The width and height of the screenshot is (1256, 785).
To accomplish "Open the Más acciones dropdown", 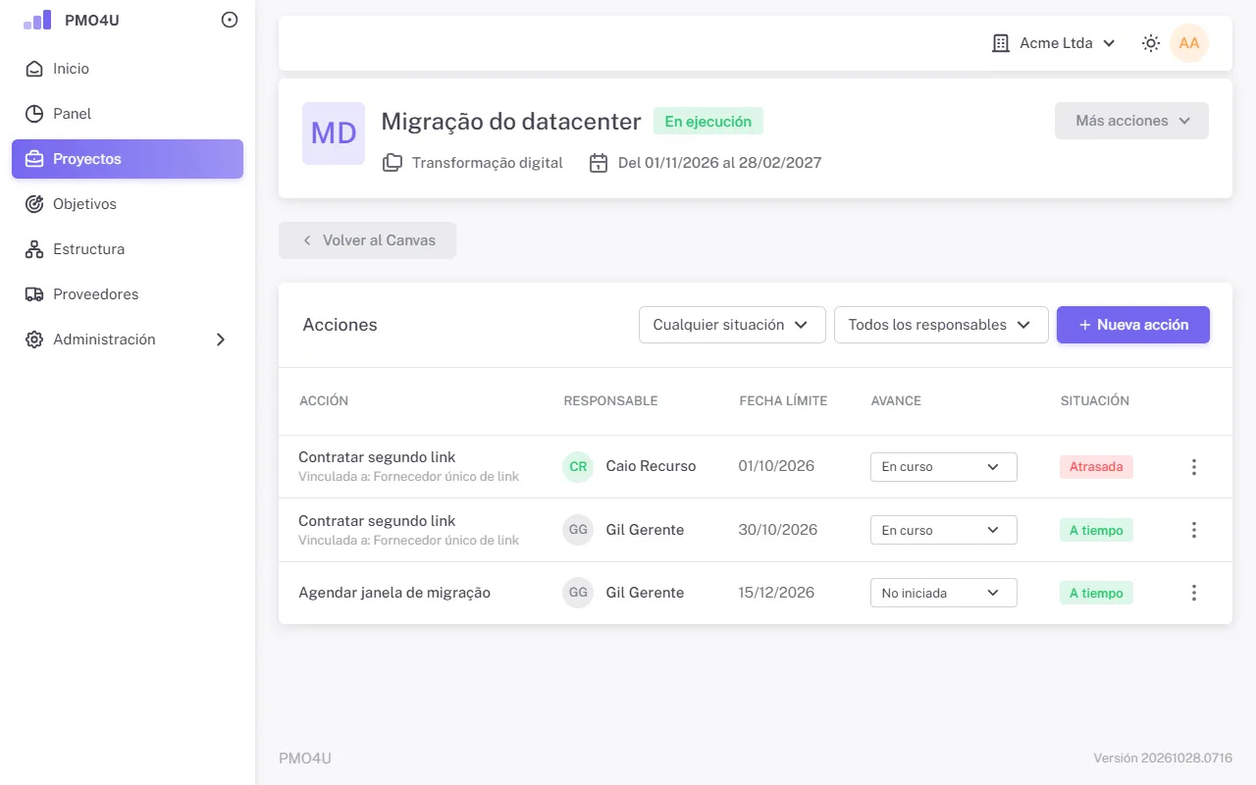I will point(1131,121).
